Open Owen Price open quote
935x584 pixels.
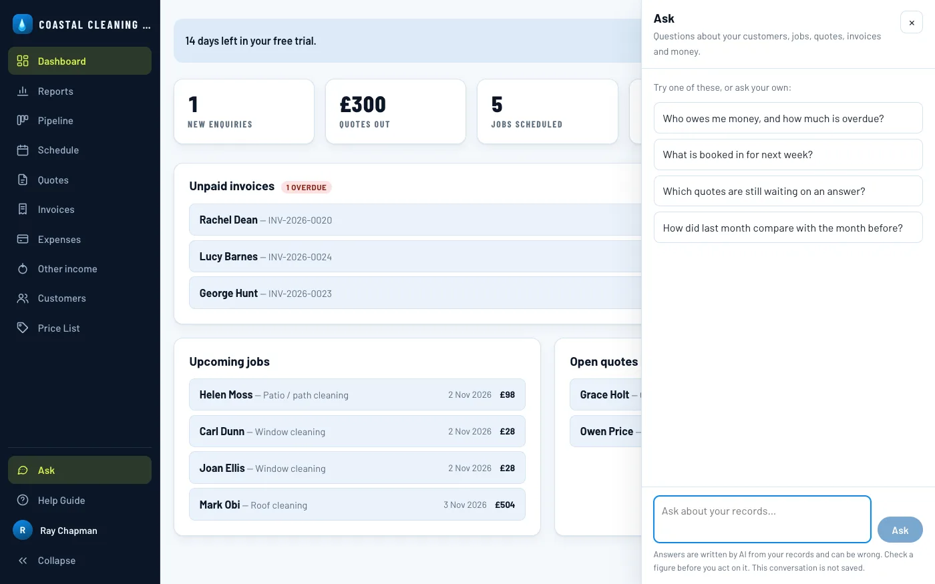click(606, 431)
